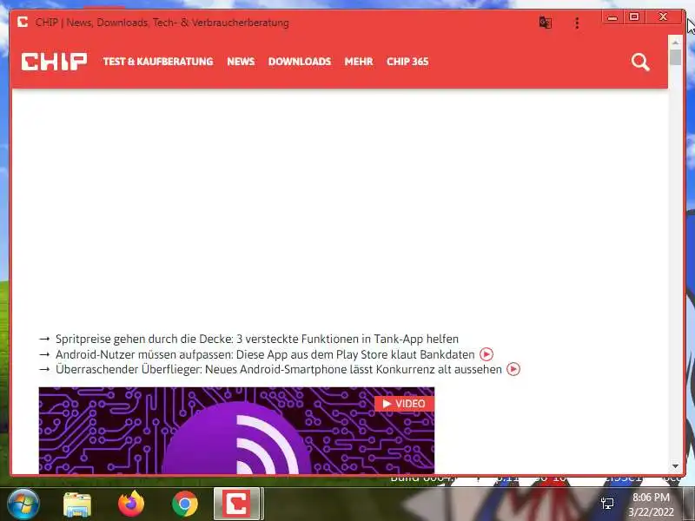Click the CHIP favicon in the title bar
This screenshot has height=521, width=695.
click(x=23, y=22)
